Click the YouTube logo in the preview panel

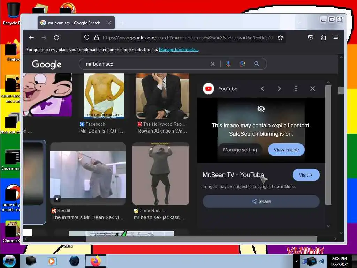pyautogui.click(x=208, y=89)
